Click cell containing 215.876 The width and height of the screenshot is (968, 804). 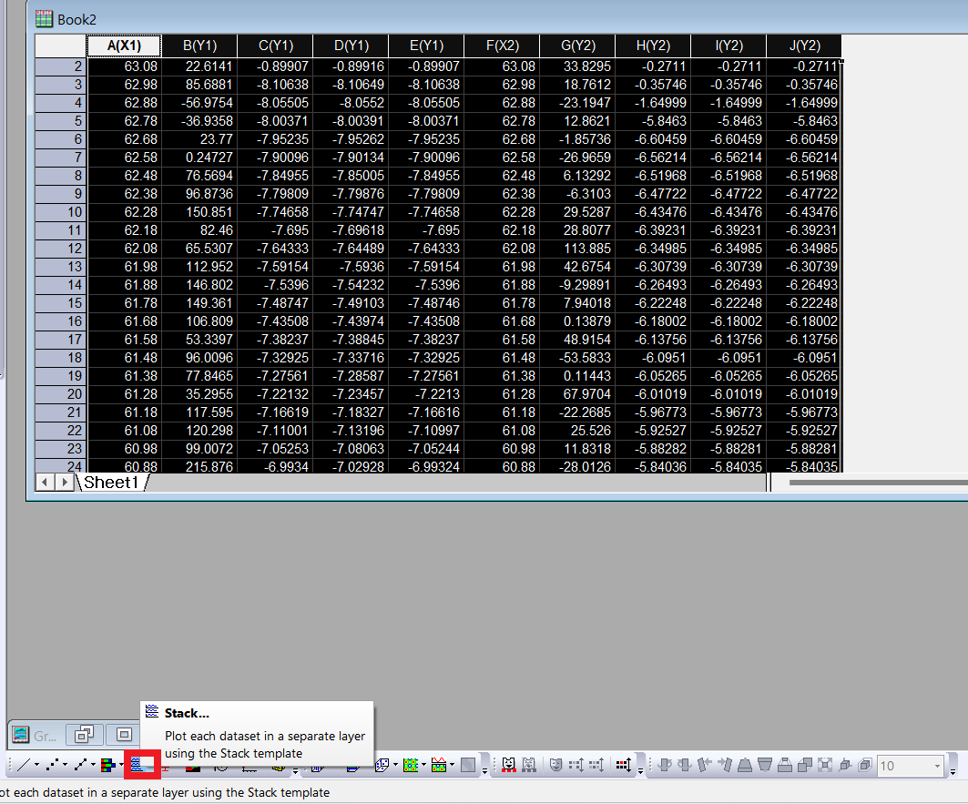tap(199, 466)
